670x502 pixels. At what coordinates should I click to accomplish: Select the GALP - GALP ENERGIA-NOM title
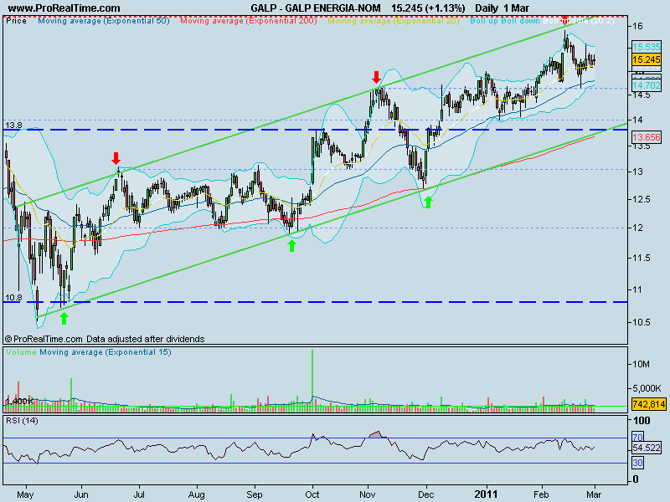pyautogui.click(x=316, y=8)
